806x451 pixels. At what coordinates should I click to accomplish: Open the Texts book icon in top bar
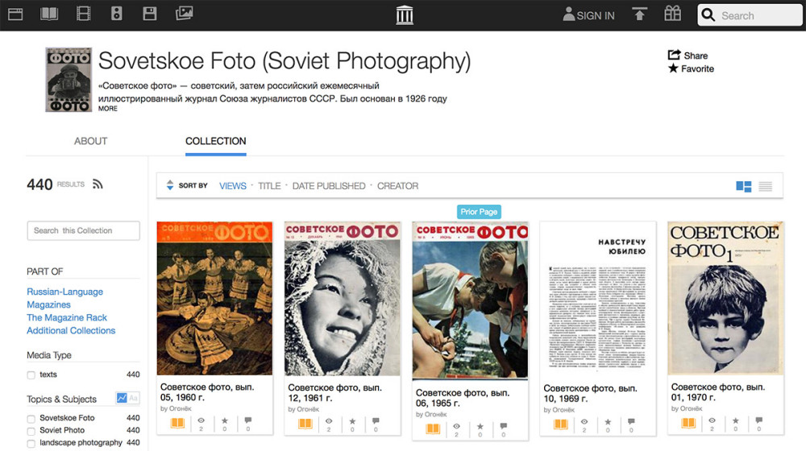(49, 14)
